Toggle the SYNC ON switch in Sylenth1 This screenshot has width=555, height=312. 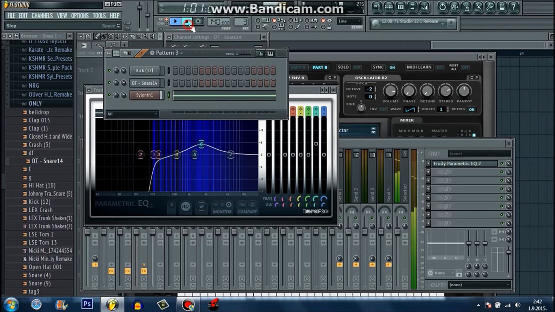pyautogui.click(x=392, y=67)
